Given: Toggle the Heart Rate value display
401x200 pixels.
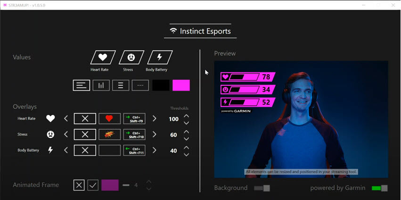Looking at the screenshot, I should click(103, 57).
